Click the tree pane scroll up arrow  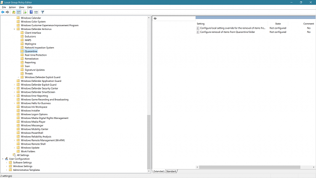click(149, 18)
